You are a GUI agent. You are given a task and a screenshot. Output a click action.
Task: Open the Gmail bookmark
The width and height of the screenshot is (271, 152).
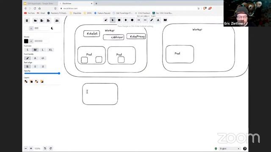41,13
